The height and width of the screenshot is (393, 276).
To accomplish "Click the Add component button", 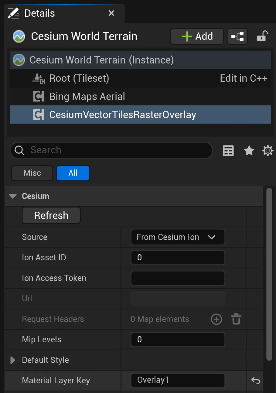I will 197,36.
